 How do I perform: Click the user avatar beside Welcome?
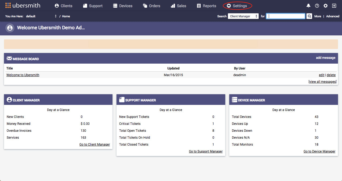(x=10, y=28)
